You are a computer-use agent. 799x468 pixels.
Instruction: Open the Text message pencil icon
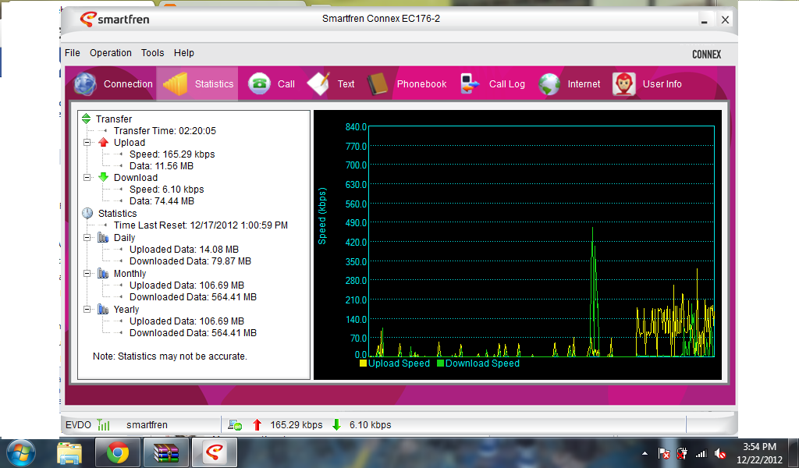(x=318, y=84)
